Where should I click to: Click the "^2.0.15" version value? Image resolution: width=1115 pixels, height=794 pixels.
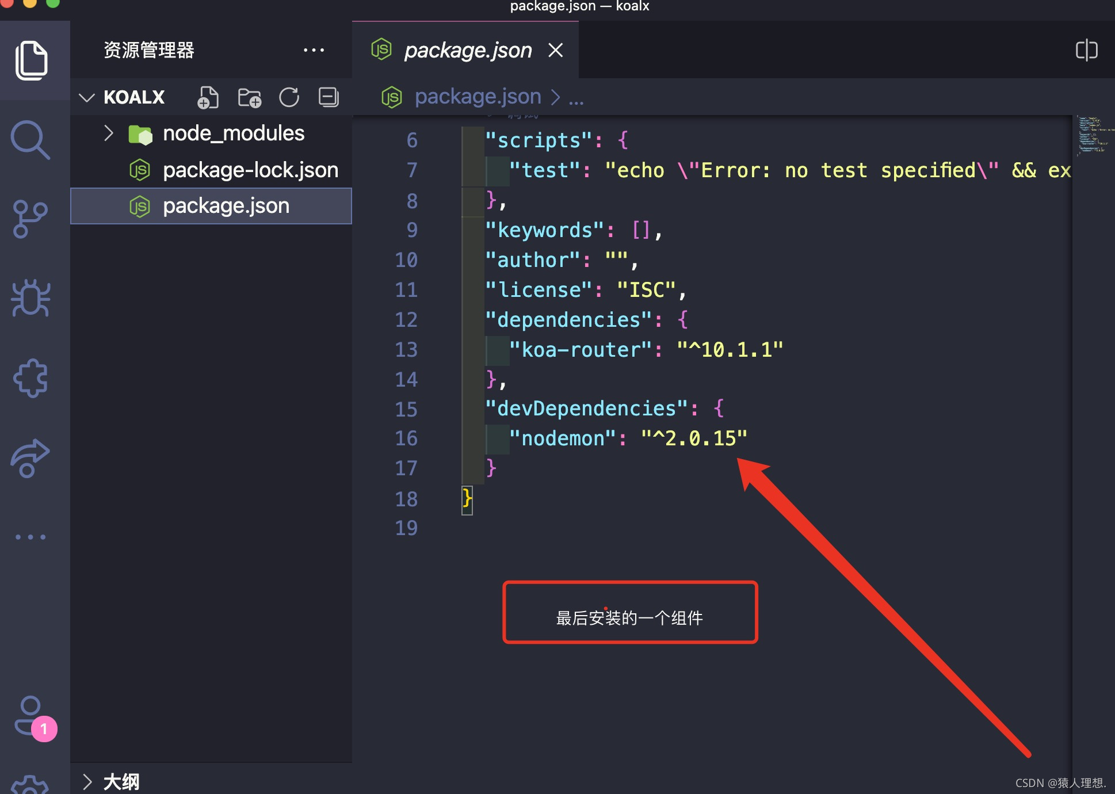694,438
